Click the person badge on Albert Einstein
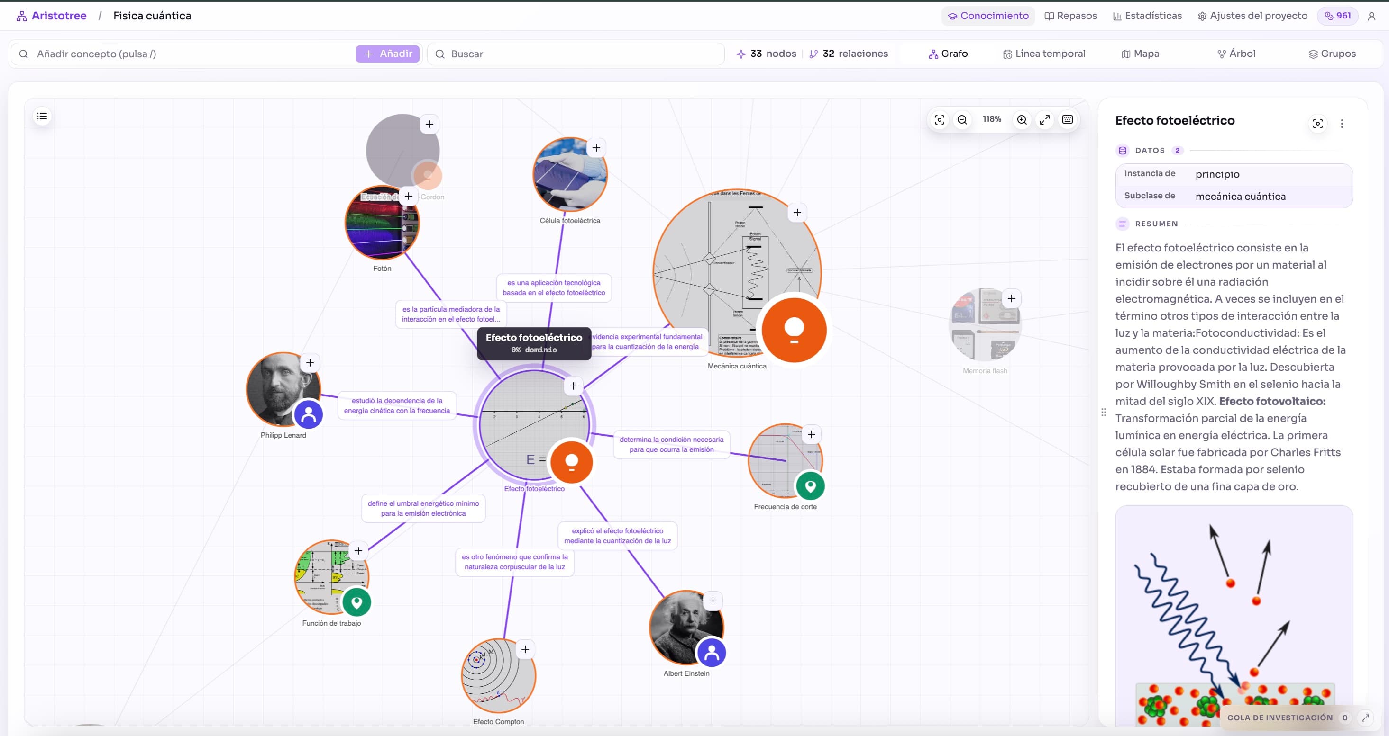This screenshot has width=1389, height=736. pyautogui.click(x=711, y=653)
